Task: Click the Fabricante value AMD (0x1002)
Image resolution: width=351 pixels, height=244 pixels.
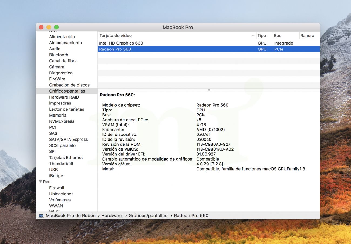Action: (210, 130)
